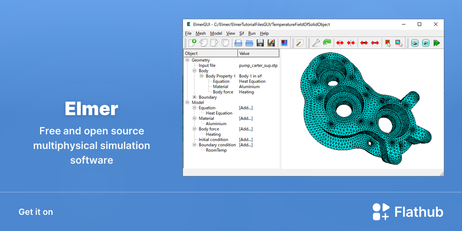Image resolution: width=462 pixels, height=231 pixels.
Task: Collapse the Geometry tree node
Action: (187, 60)
